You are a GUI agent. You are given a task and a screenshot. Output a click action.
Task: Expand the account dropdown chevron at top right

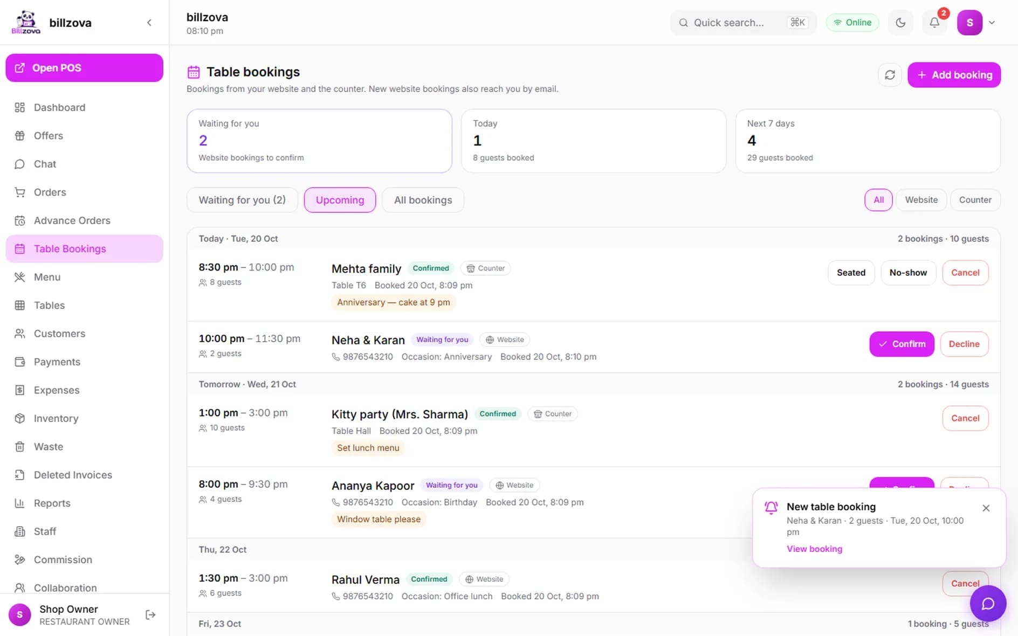tap(992, 23)
